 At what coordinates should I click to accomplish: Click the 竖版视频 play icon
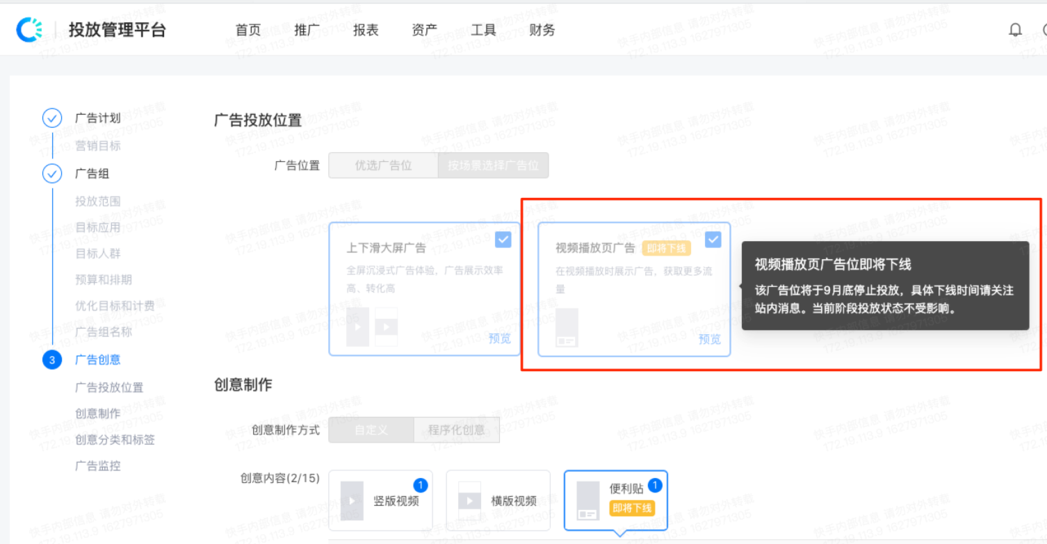coord(352,500)
